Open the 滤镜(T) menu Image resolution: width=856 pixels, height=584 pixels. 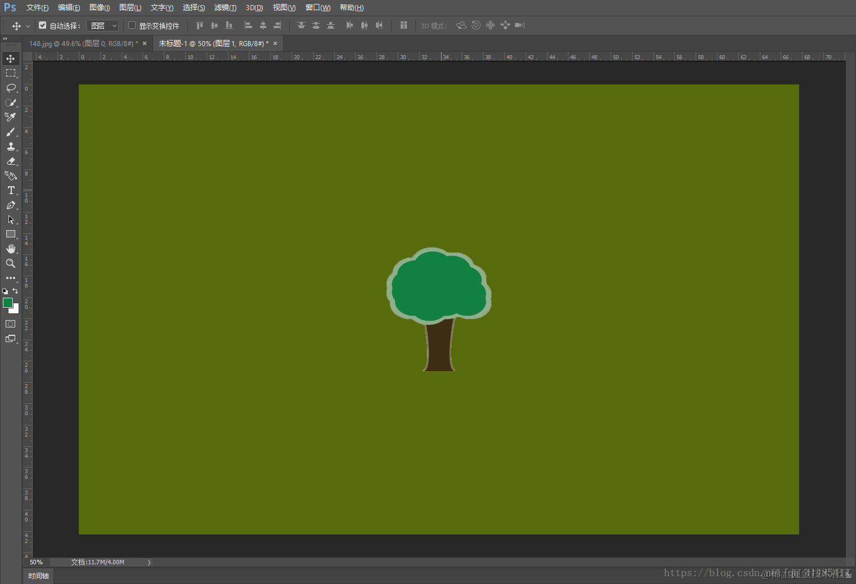point(225,7)
